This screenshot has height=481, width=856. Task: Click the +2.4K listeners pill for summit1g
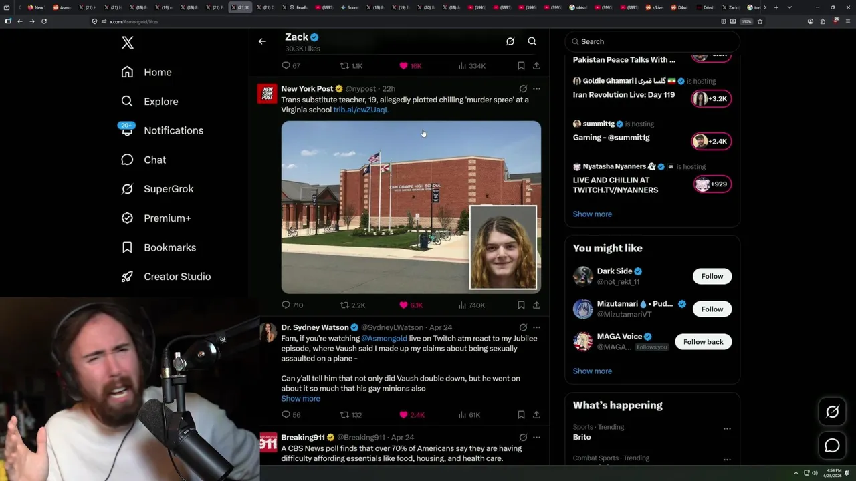pyautogui.click(x=711, y=141)
